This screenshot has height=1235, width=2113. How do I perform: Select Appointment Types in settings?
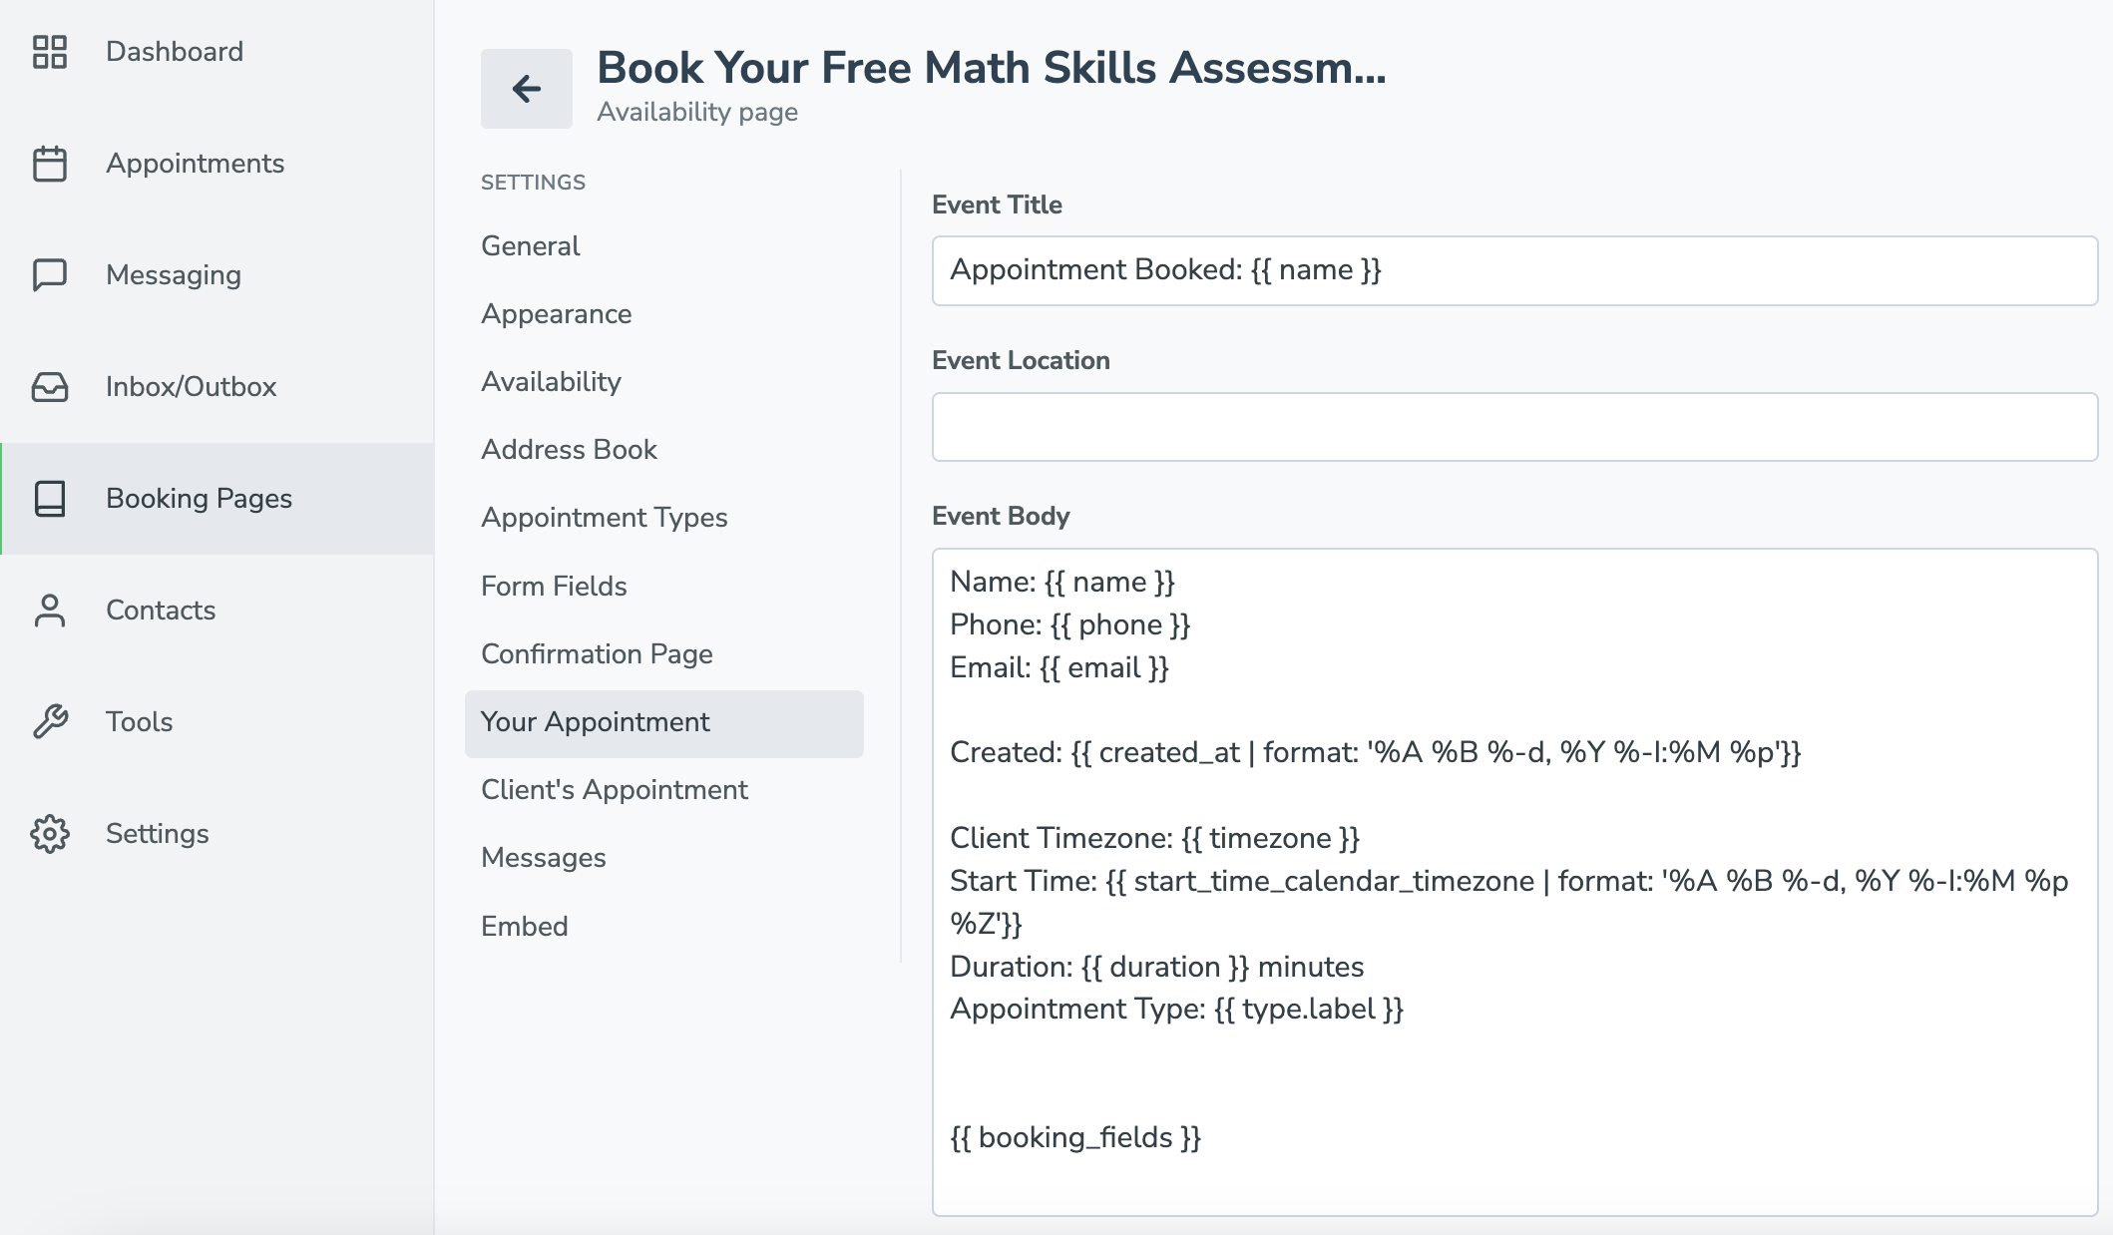[x=604, y=518]
